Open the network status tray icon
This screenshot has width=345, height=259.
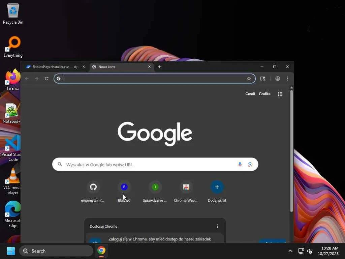(x=301, y=251)
